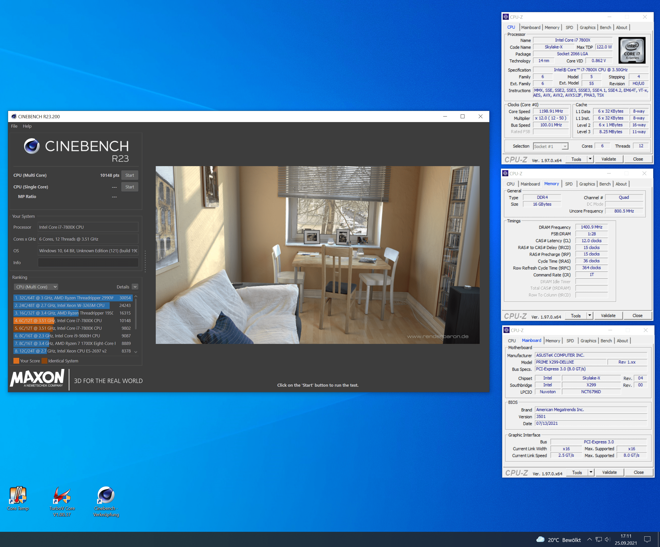Click the weather cloud icon in taskbar

point(540,539)
